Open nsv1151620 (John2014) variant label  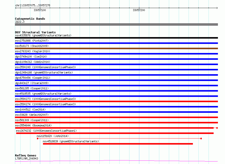tap(53, 136)
